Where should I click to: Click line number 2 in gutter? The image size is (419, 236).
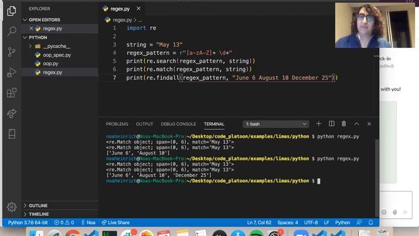point(115,36)
